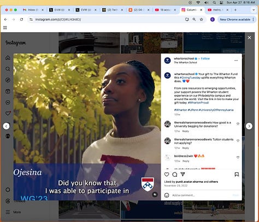Click New Chrome available update button
Viewport: 259px width, 222px height.
[237, 20]
